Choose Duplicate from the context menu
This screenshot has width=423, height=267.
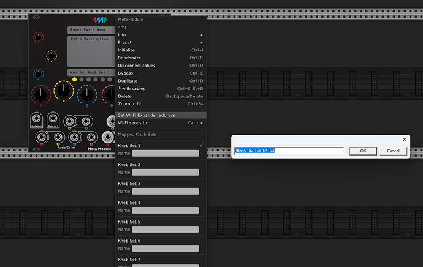pos(161,81)
